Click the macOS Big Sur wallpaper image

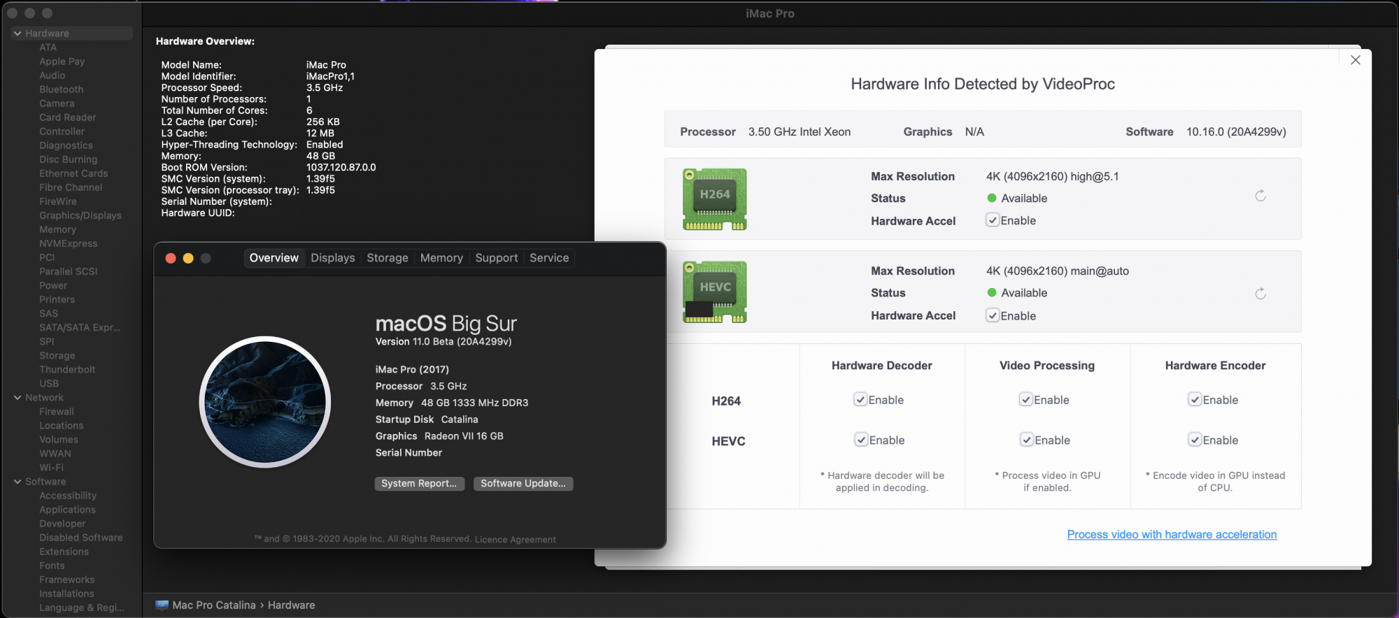(x=265, y=402)
